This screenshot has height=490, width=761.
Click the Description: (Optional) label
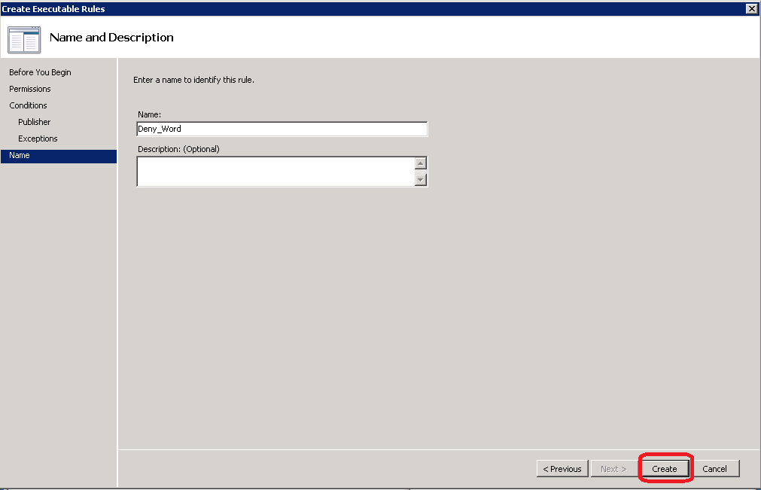click(178, 149)
